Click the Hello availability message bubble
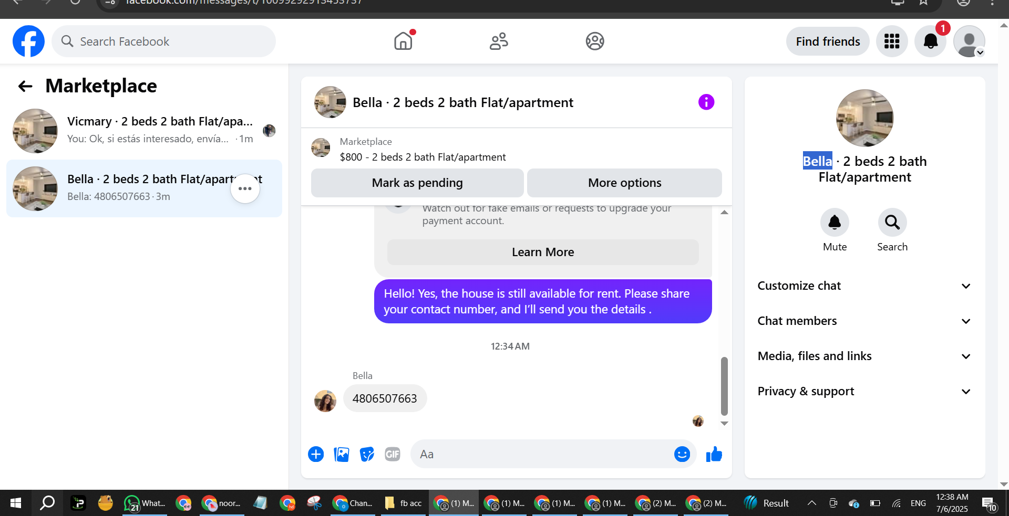The width and height of the screenshot is (1009, 516). (543, 301)
